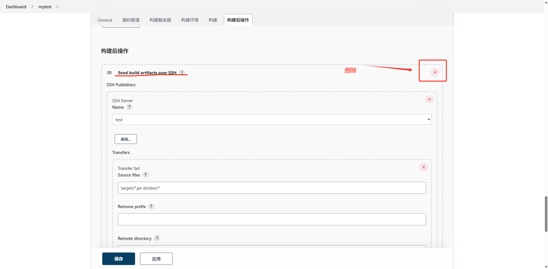Click the breadcrumb chevron after Dashboard
The width and height of the screenshot is (548, 269).
[x=32, y=7]
